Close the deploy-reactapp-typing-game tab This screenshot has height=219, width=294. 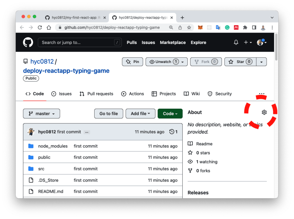[x=172, y=18]
